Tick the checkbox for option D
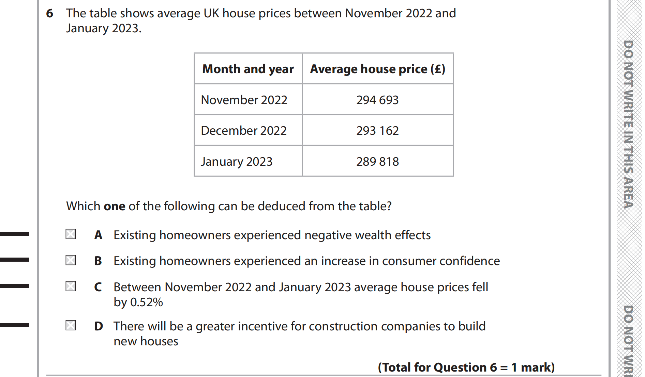Screen dimensions: 645x377 [x=71, y=325]
